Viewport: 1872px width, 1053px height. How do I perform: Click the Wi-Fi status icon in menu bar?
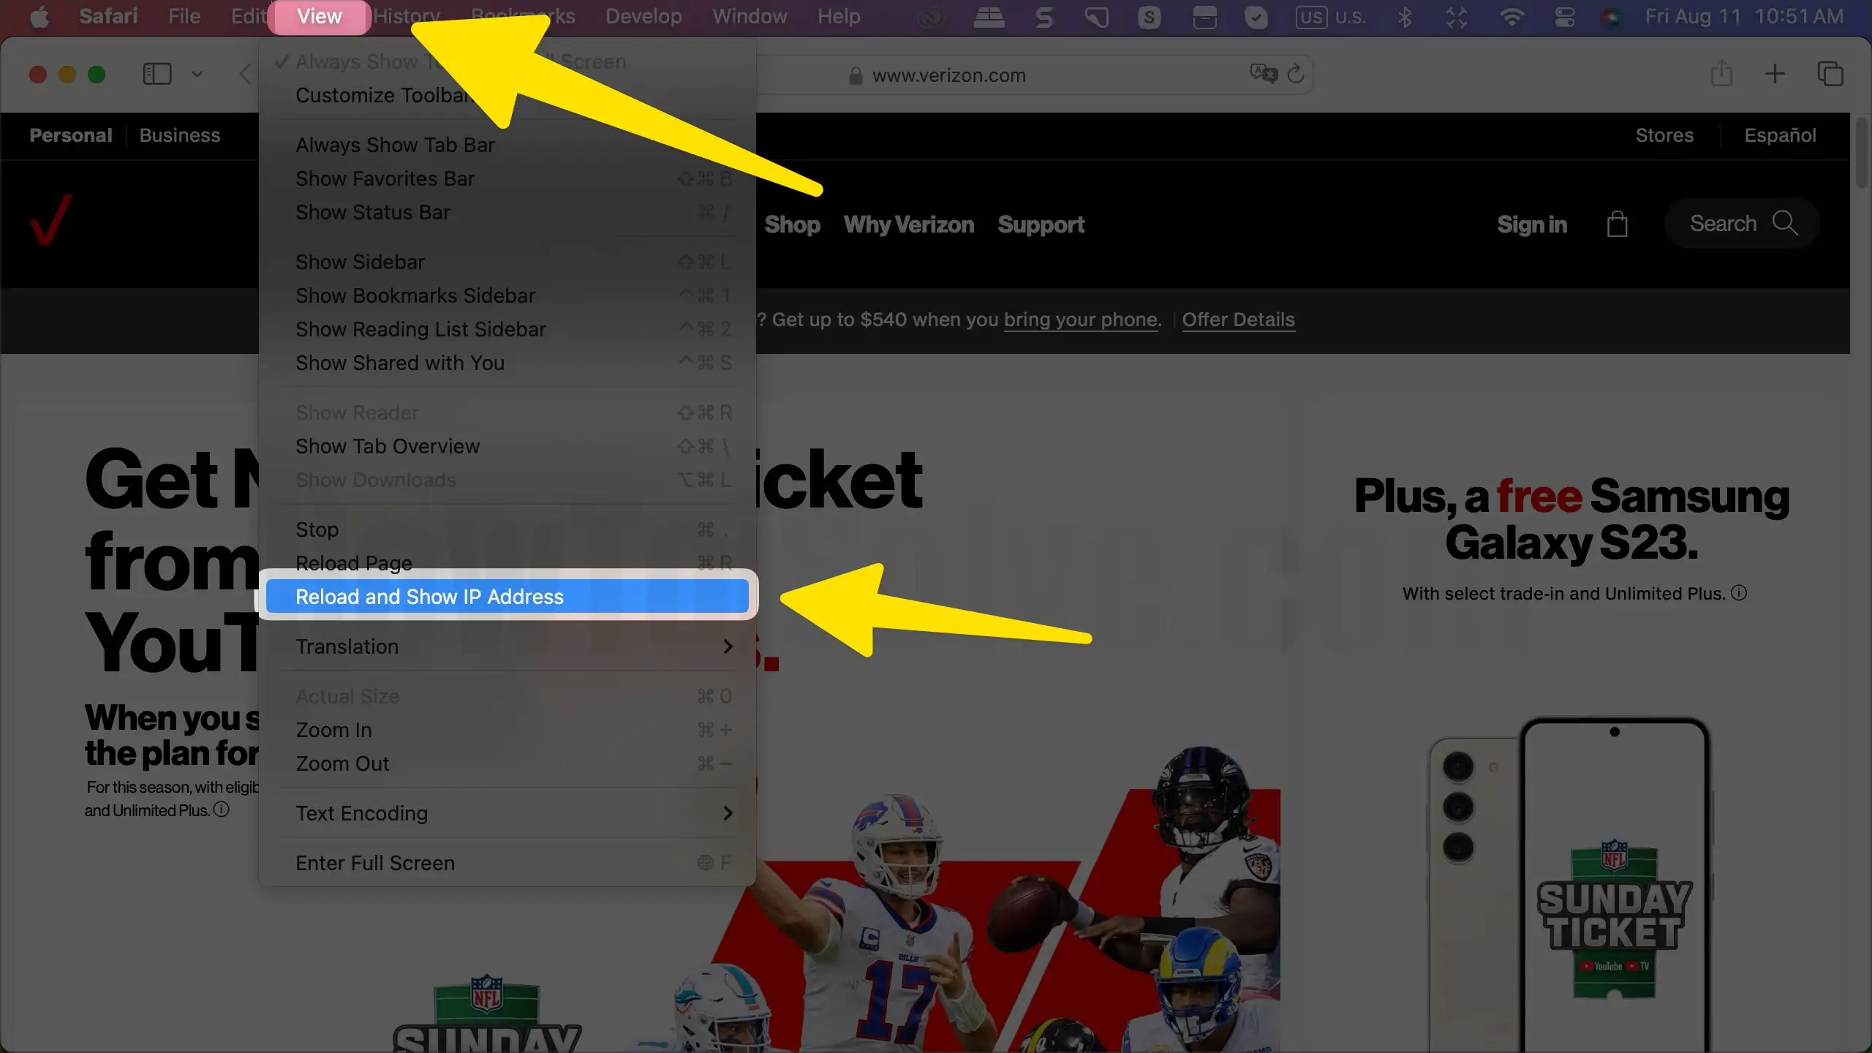point(1511,16)
